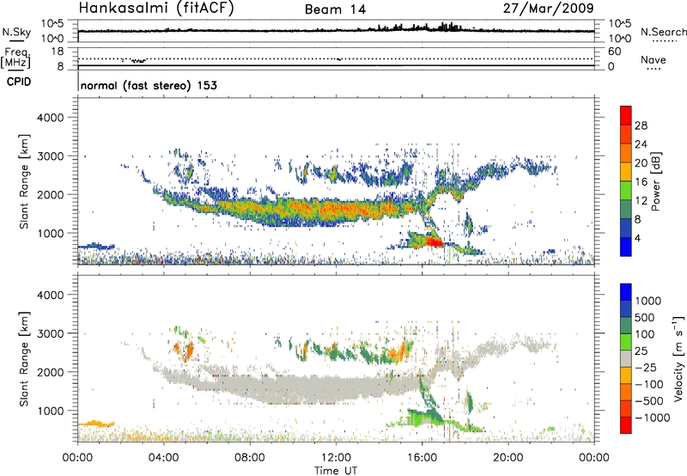Viewport: 687px width, 476px height.
Task: Select the 16:00 time tick label
Action: pyautogui.click(x=422, y=458)
